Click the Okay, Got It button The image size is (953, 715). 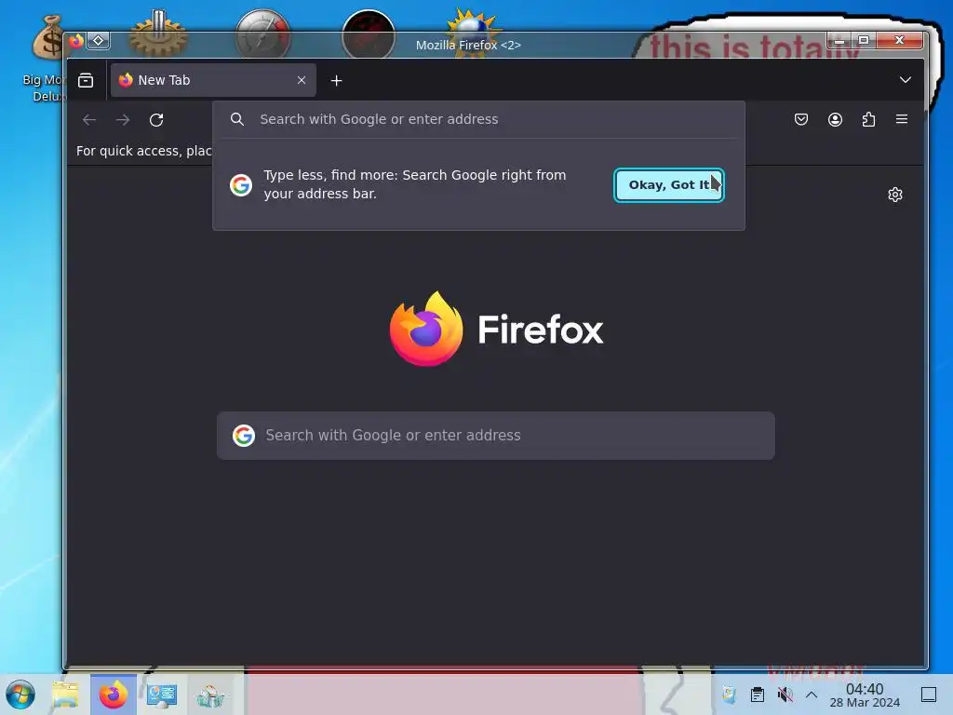coord(668,185)
